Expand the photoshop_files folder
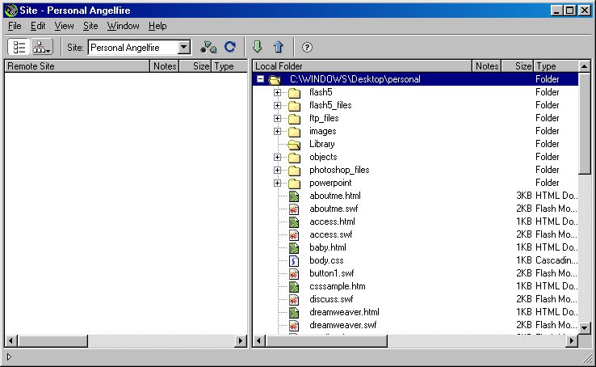This screenshot has height=367, width=596. coord(277,170)
